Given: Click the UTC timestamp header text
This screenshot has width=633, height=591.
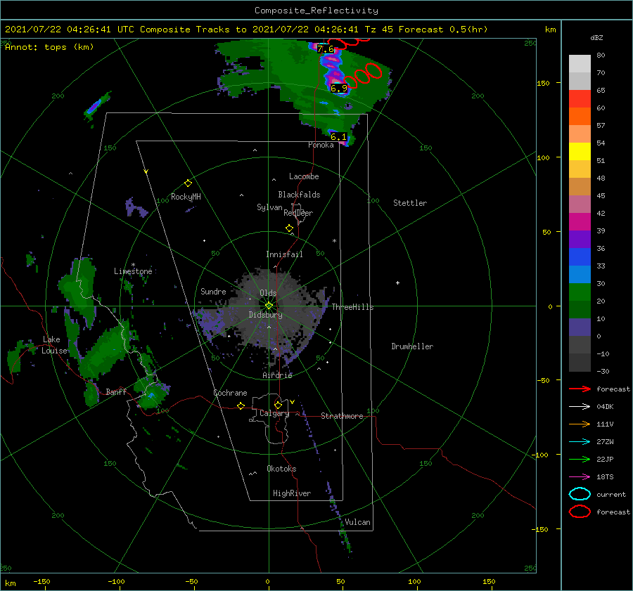Looking at the screenshot, I should click(246, 30).
